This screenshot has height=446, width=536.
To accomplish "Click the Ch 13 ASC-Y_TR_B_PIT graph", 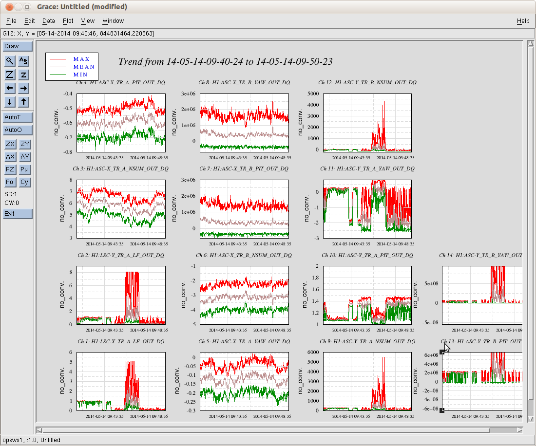I will (482, 381).
